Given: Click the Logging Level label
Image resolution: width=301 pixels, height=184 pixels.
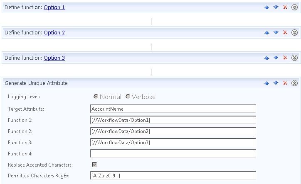Looking at the screenshot, I should pos(24,97).
